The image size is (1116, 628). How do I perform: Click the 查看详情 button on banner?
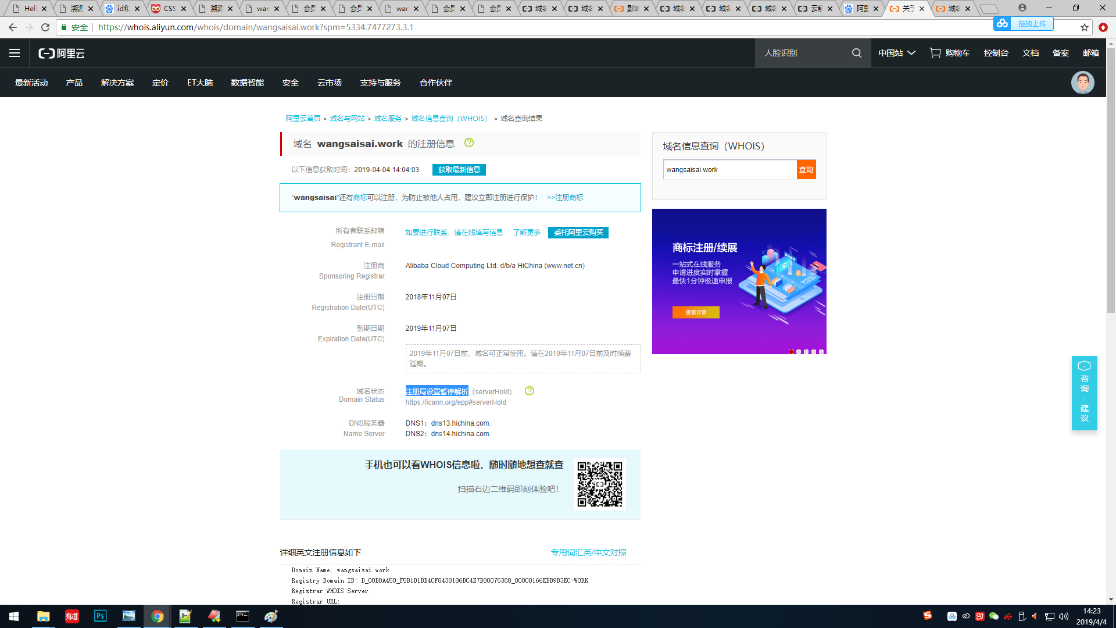(696, 312)
